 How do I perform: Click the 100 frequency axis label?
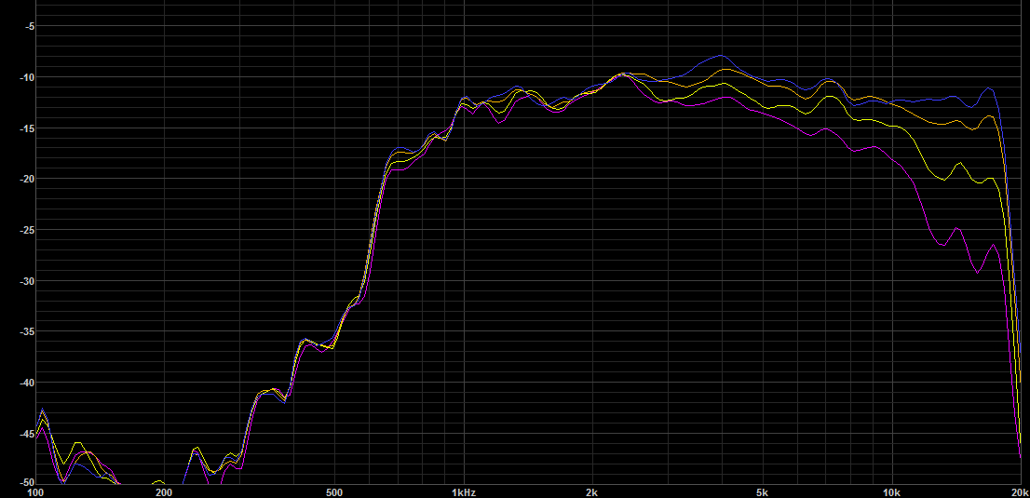tap(34, 492)
